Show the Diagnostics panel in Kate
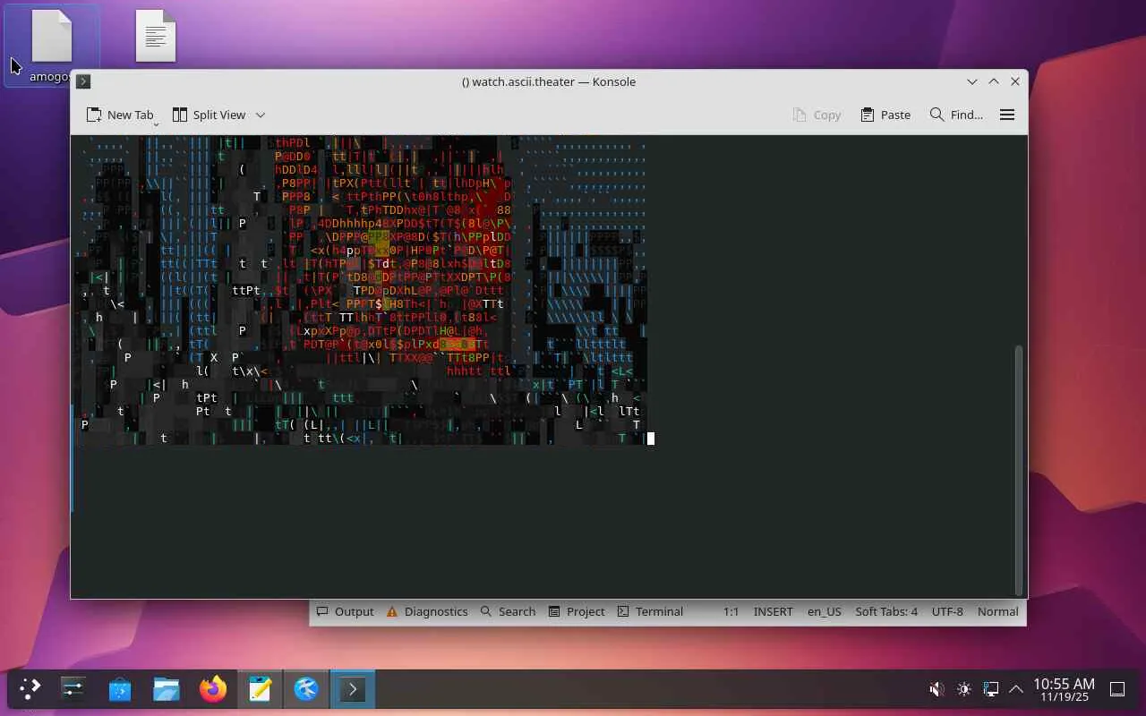The image size is (1146, 716). (427, 611)
